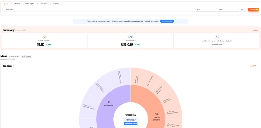Click the sparkle icon in AI Models chart segment
261x128 pixels.
point(109,102)
